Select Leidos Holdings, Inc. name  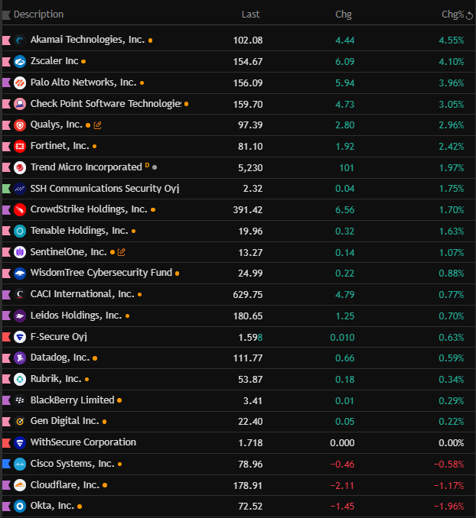coord(76,316)
